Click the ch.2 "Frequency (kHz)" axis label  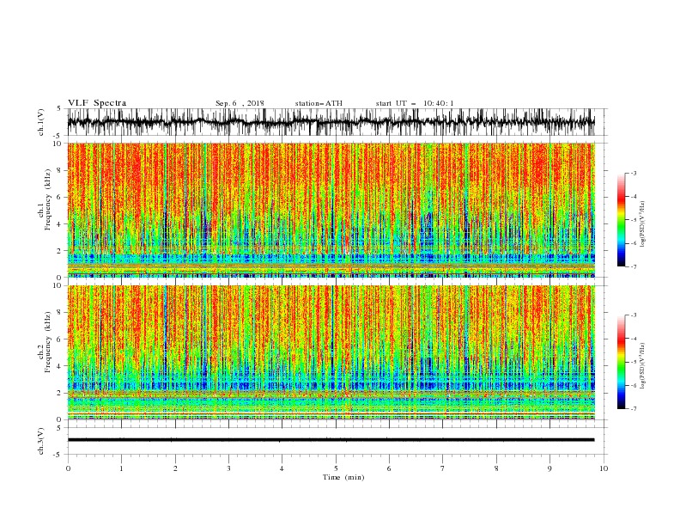48,342
